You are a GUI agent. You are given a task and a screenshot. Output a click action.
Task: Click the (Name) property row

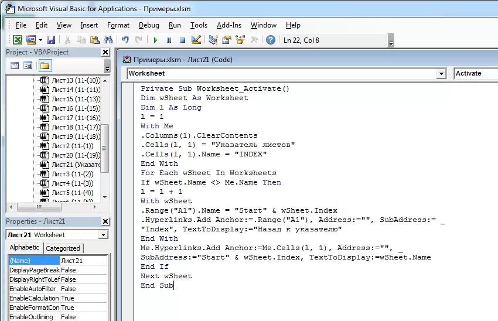[58, 261]
